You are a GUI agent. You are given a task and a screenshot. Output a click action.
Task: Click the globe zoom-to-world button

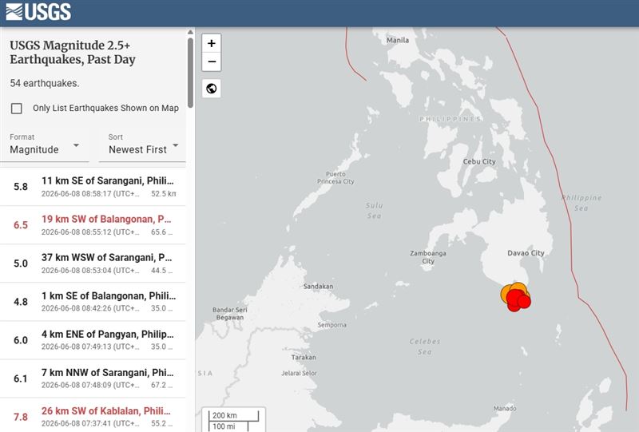(212, 89)
